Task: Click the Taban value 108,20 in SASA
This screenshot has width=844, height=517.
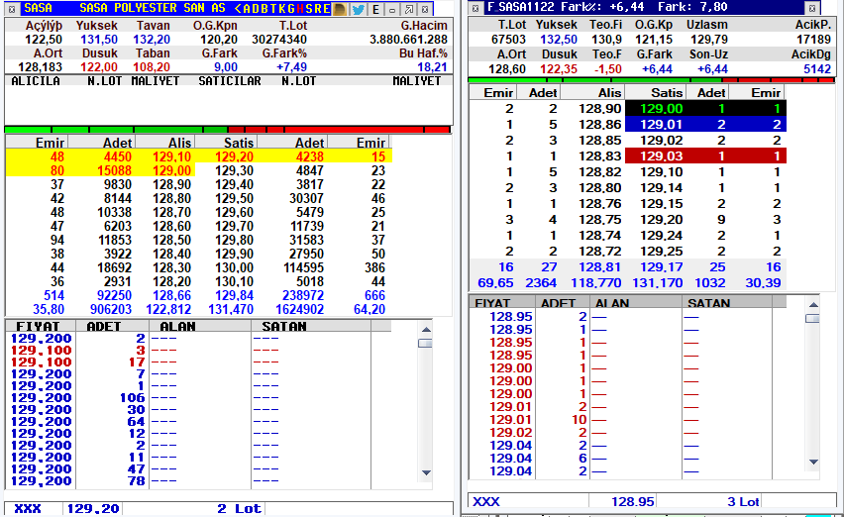Action: (152, 66)
